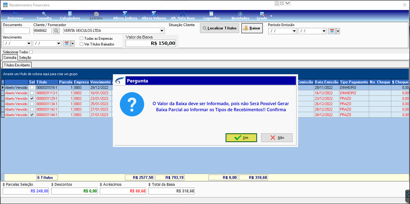The width and height of the screenshot is (410, 204).
Task: Open the Período Emissão calendar icon
Action: coord(332,31)
